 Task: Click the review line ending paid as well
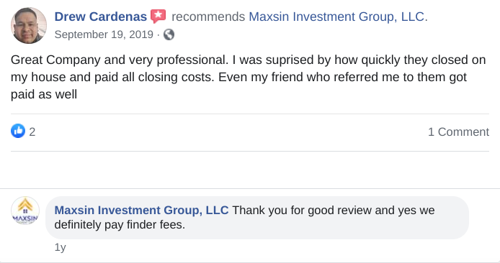click(44, 94)
